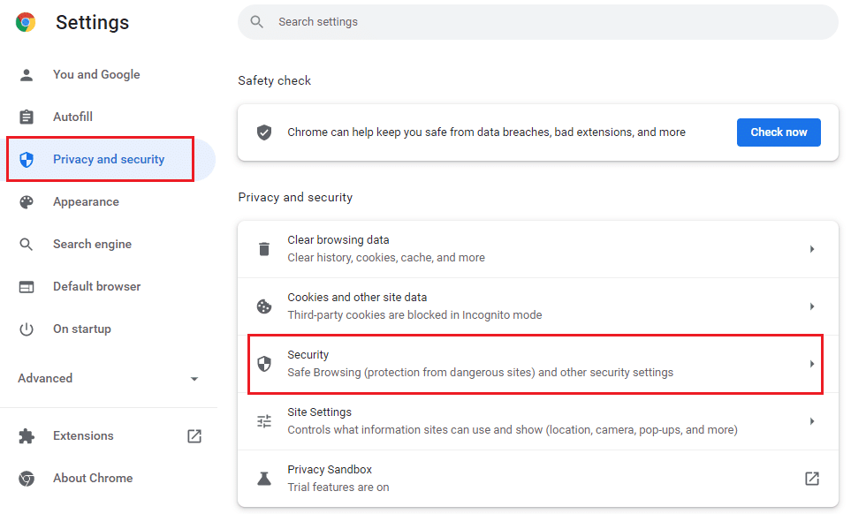Viewport: 851px width, 514px height.
Task: Open Privacy Sandbox external link icon
Action: tap(812, 478)
